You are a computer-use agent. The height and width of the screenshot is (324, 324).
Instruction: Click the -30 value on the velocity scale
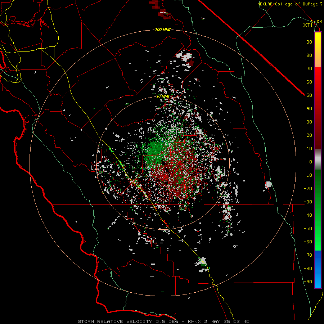308,202
